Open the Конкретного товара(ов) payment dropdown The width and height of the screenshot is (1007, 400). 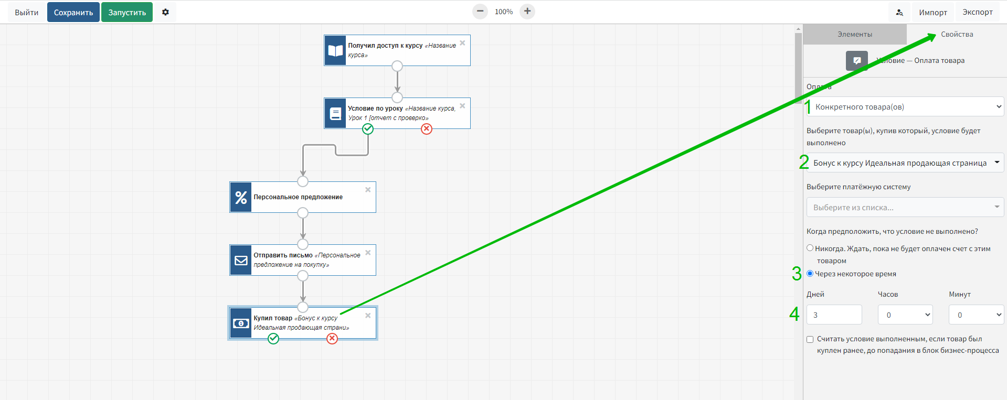[905, 107]
